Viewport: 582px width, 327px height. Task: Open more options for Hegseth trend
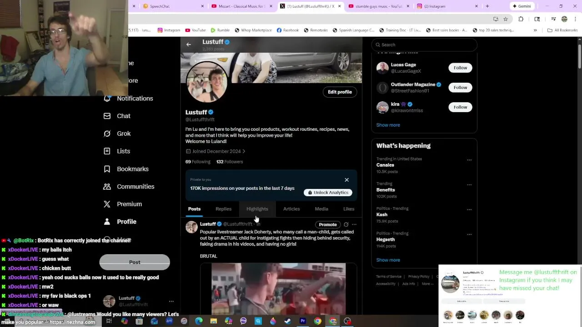tap(469, 234)
